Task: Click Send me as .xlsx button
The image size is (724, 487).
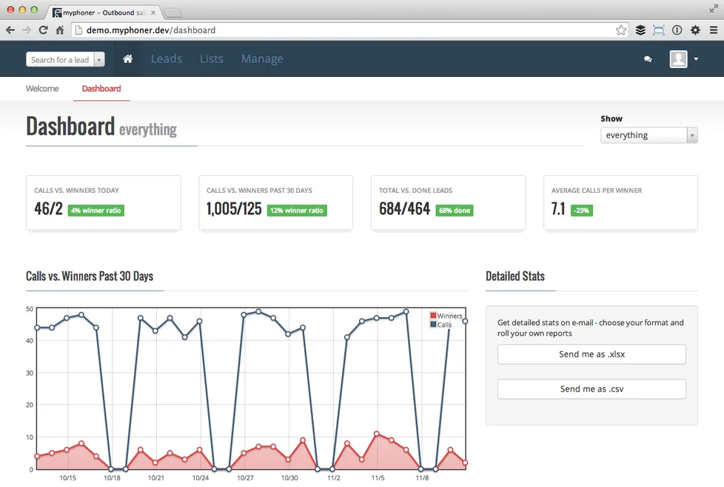Action: click(x=591, y=354)
